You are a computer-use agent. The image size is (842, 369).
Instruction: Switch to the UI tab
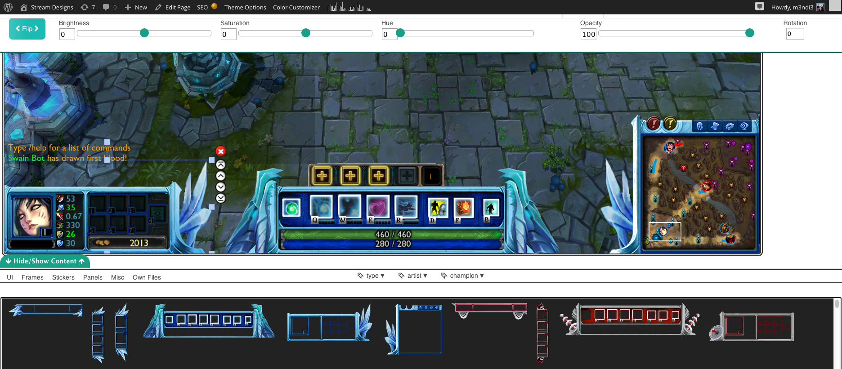[10, 277]
